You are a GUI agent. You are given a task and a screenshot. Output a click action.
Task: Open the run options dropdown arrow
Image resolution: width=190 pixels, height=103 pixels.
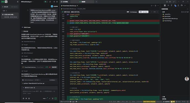tap(153, 6)
